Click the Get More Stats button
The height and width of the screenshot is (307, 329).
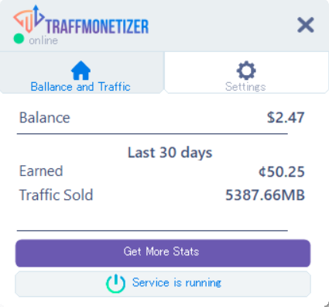[x=163, y=253]
